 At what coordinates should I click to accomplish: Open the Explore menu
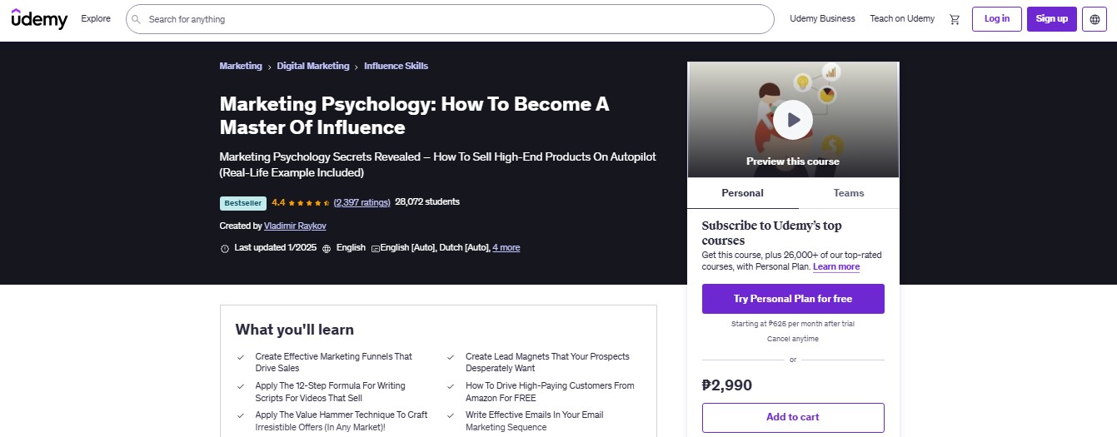[96, 18]
